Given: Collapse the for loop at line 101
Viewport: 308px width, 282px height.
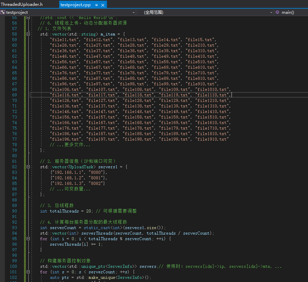Looking at the screenshot, I should [28, 272].
